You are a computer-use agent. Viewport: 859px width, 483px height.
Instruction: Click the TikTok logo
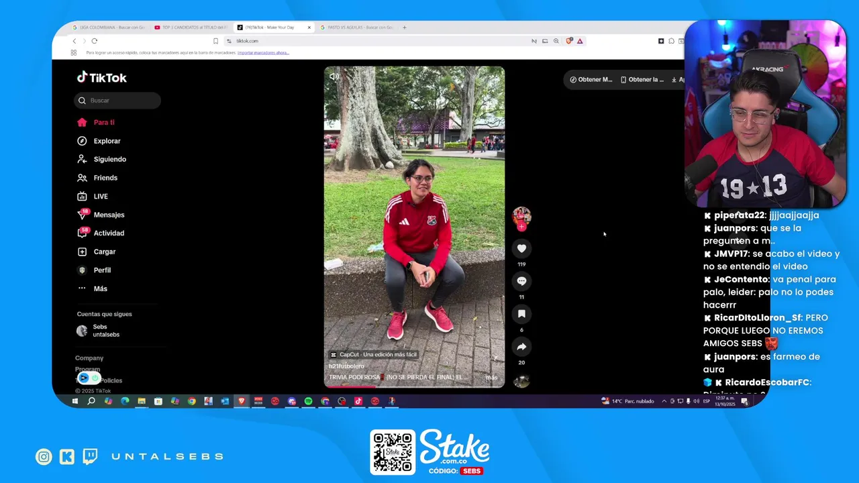point(101,78)
